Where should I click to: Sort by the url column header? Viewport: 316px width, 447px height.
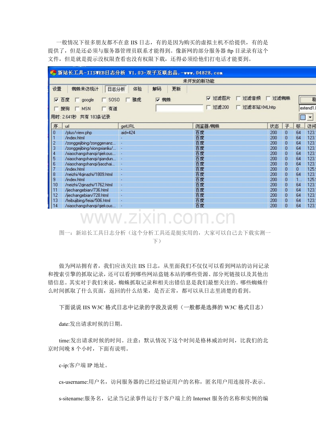91,126
